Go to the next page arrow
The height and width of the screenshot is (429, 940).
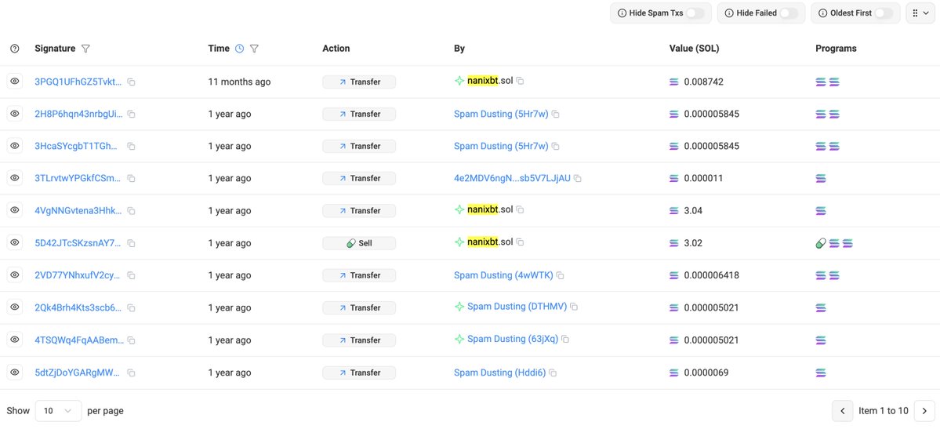[x=924, y=411]
